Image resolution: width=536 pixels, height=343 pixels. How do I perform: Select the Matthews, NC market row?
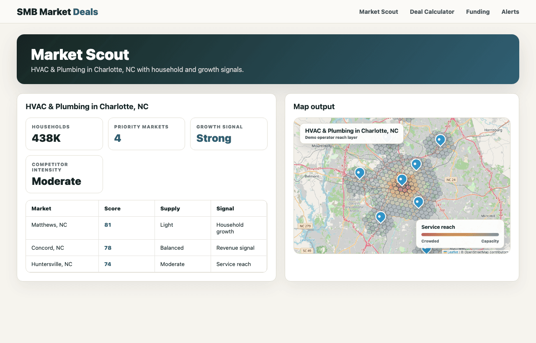click(146, 228)
